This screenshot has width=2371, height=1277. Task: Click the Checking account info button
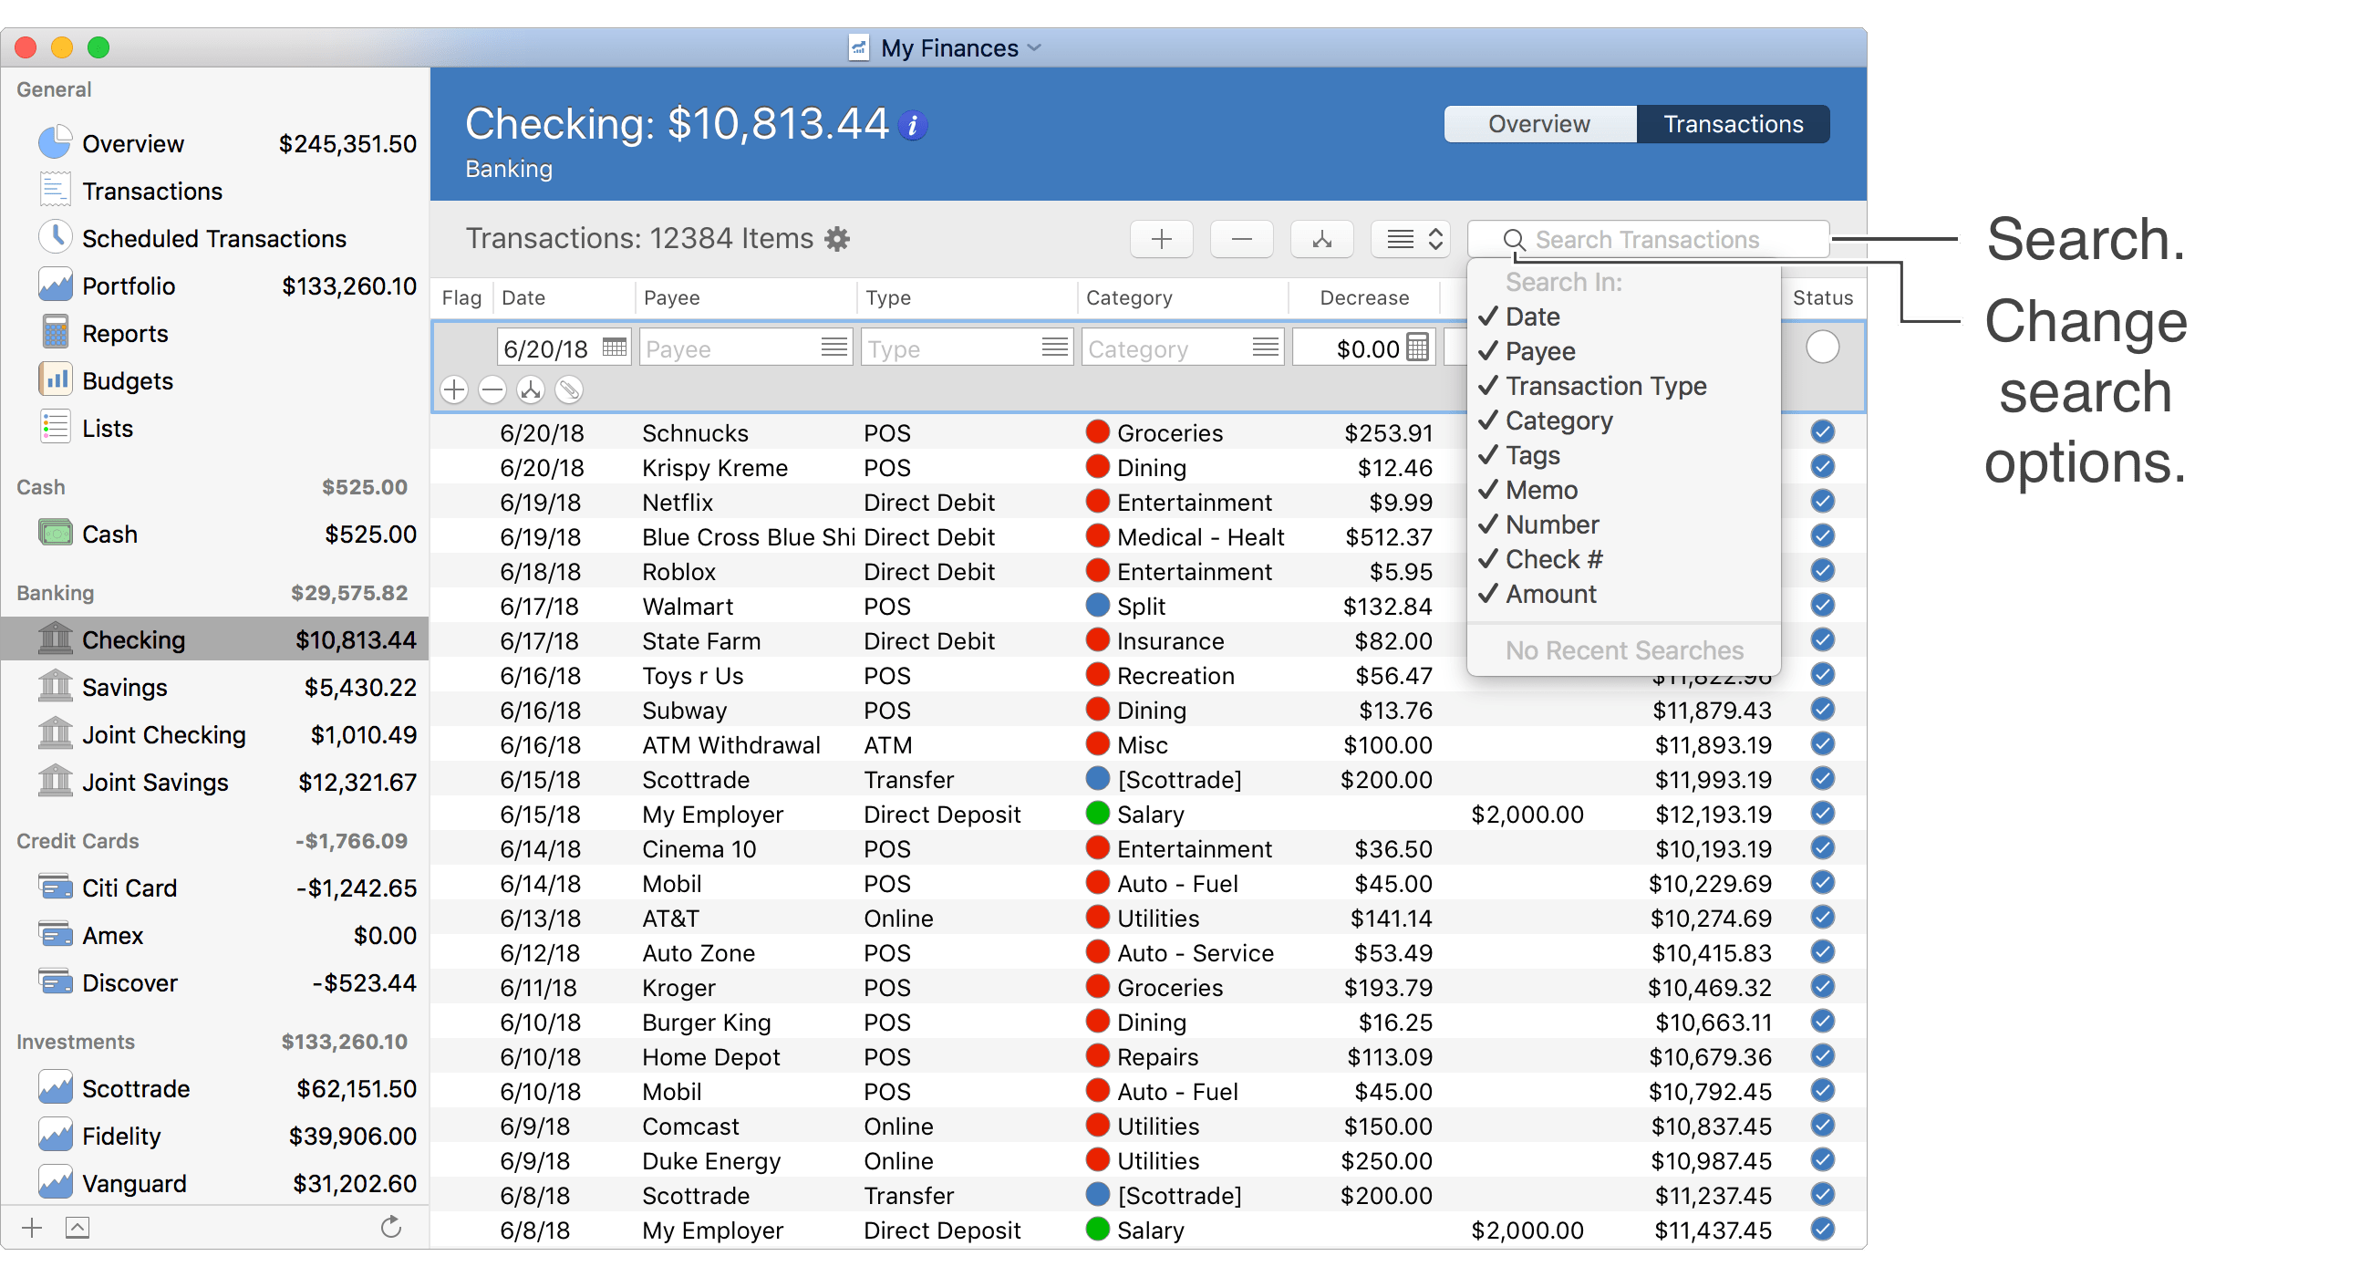(x=912, y=123)
